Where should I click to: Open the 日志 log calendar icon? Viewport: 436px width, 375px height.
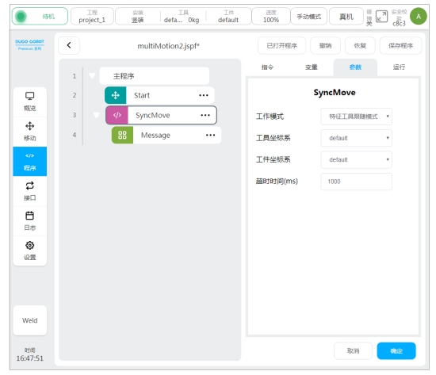(x=30, y=216)
